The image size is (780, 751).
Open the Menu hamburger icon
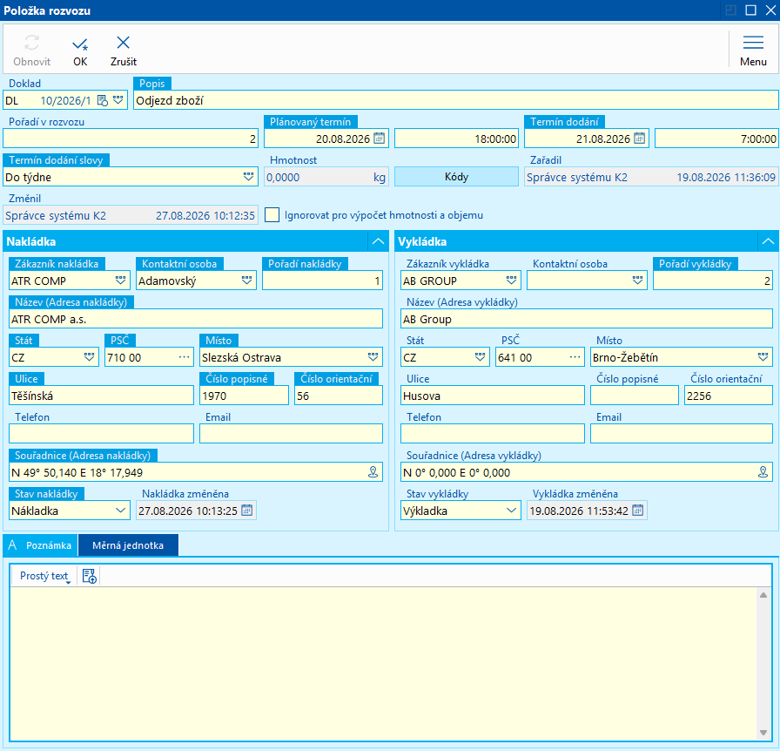[753, 43]
